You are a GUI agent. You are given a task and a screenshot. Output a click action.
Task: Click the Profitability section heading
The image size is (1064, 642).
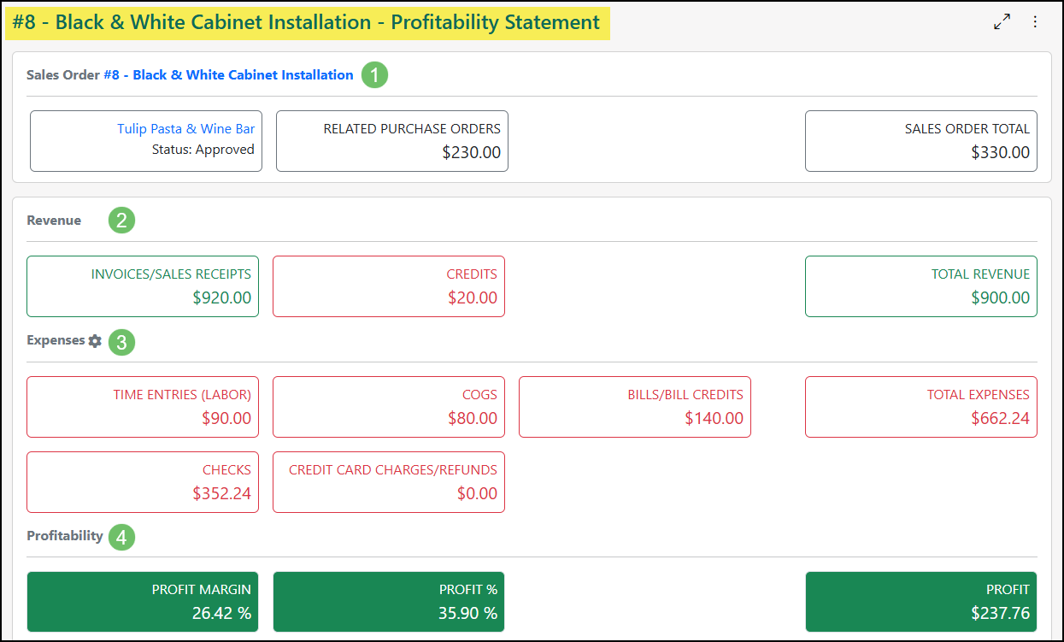pos(65,536)
